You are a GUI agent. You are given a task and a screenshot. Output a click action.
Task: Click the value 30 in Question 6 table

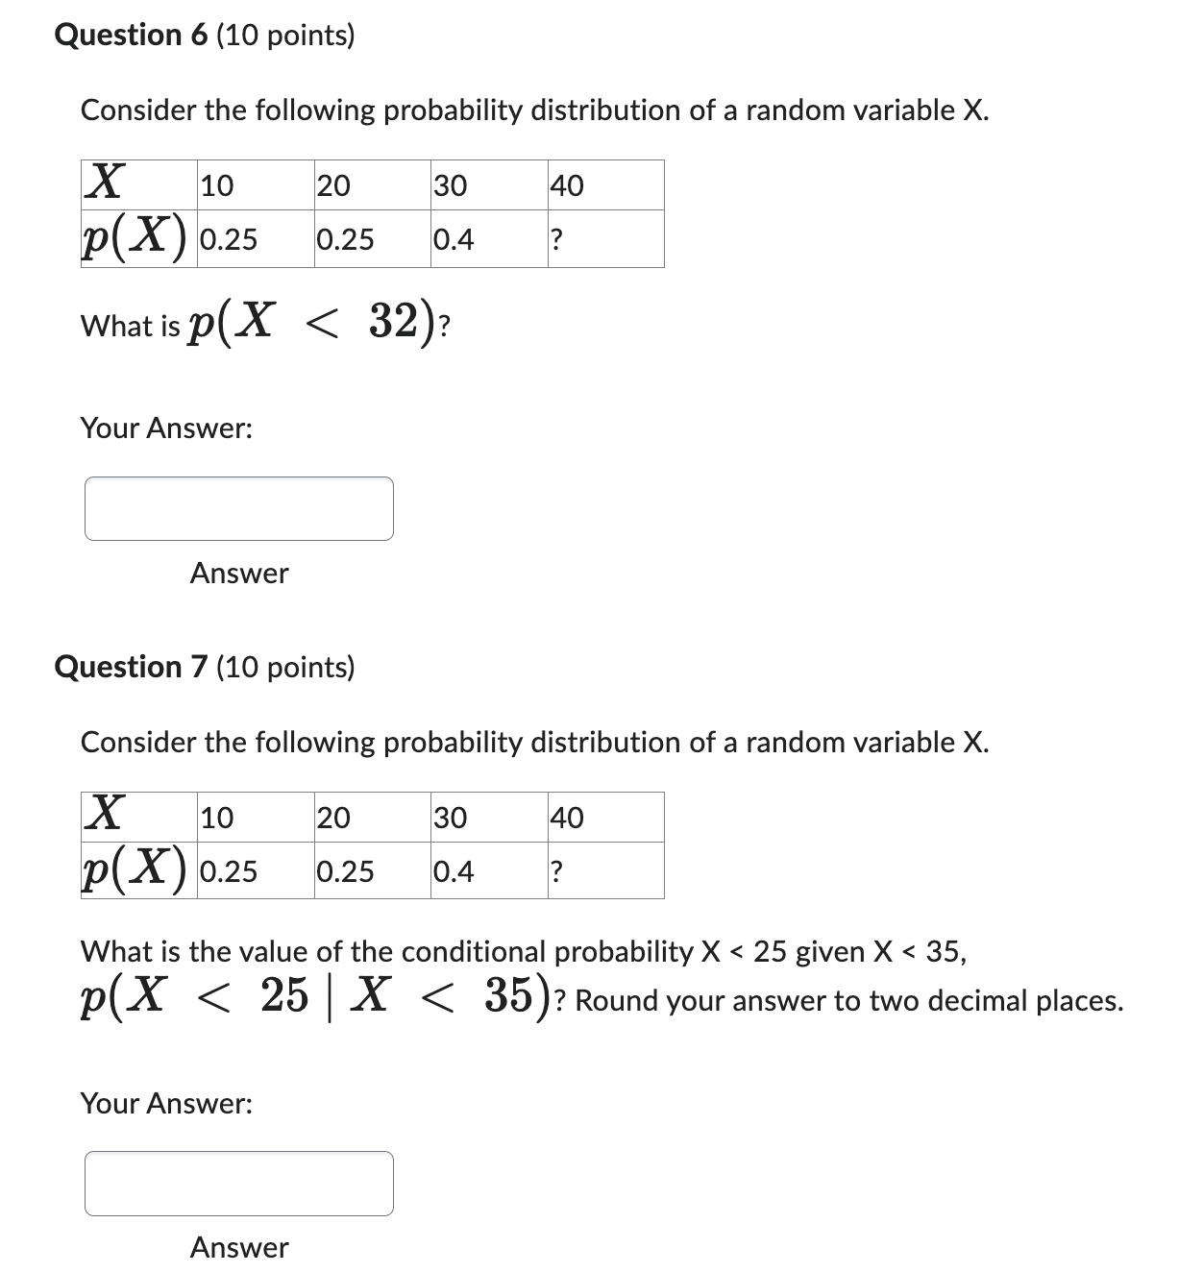pos(449,185)
